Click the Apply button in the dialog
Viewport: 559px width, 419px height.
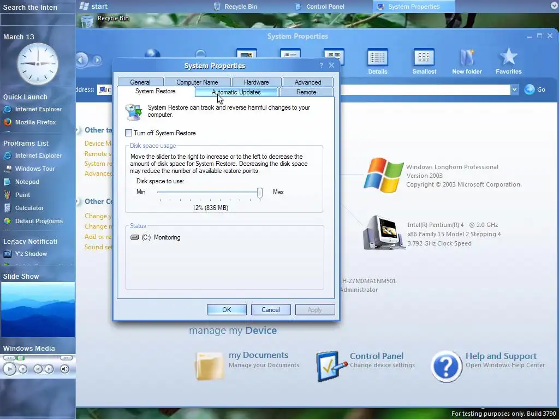point(315,310)
